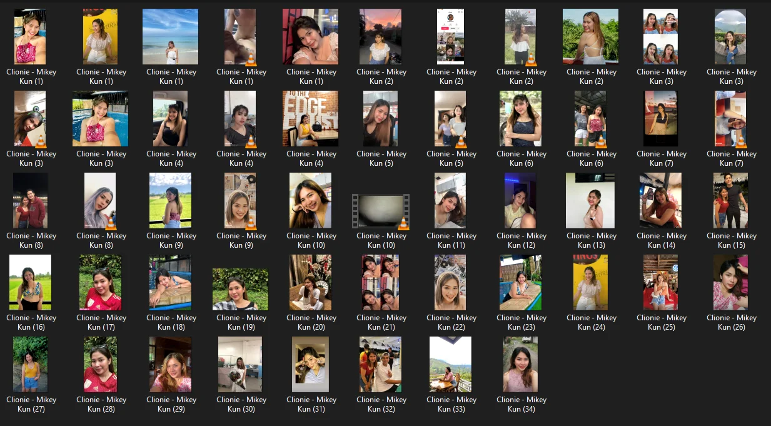Select the VLC video named Kun (9)

(240, 201)
